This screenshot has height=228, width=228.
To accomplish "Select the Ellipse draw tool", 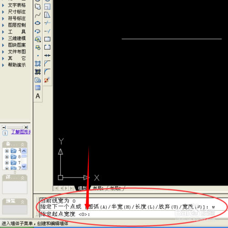I will [x=38, y=23].
